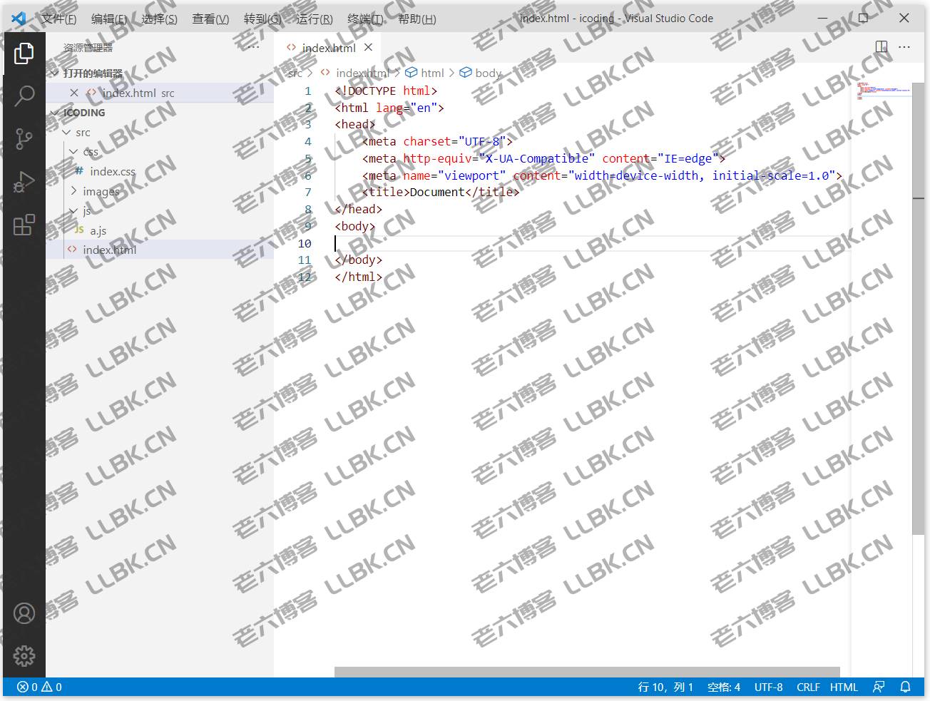Open the notifications bell in status bar
The width and height of the screenshot is (930, 701).
coord(905,687)
